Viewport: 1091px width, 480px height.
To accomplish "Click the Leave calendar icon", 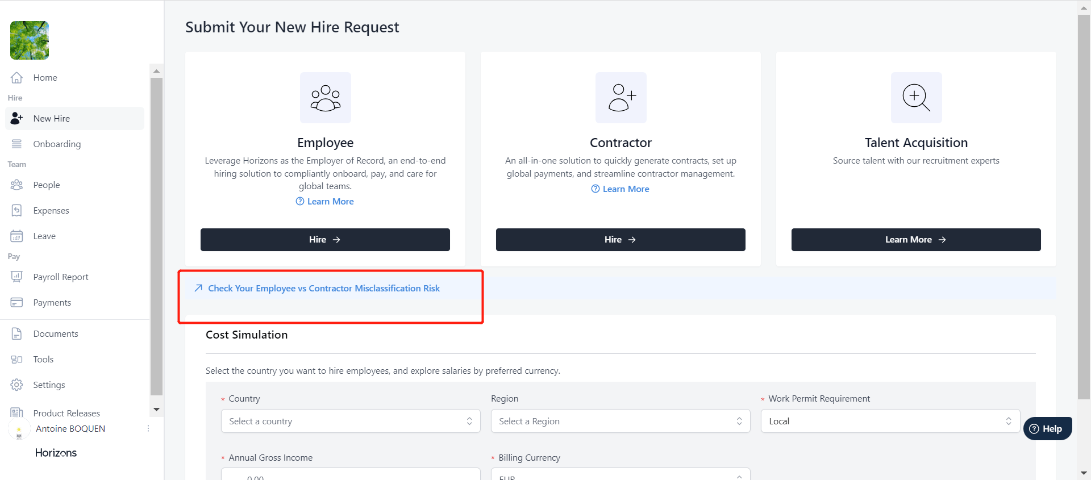I will (x=17, y=236).
